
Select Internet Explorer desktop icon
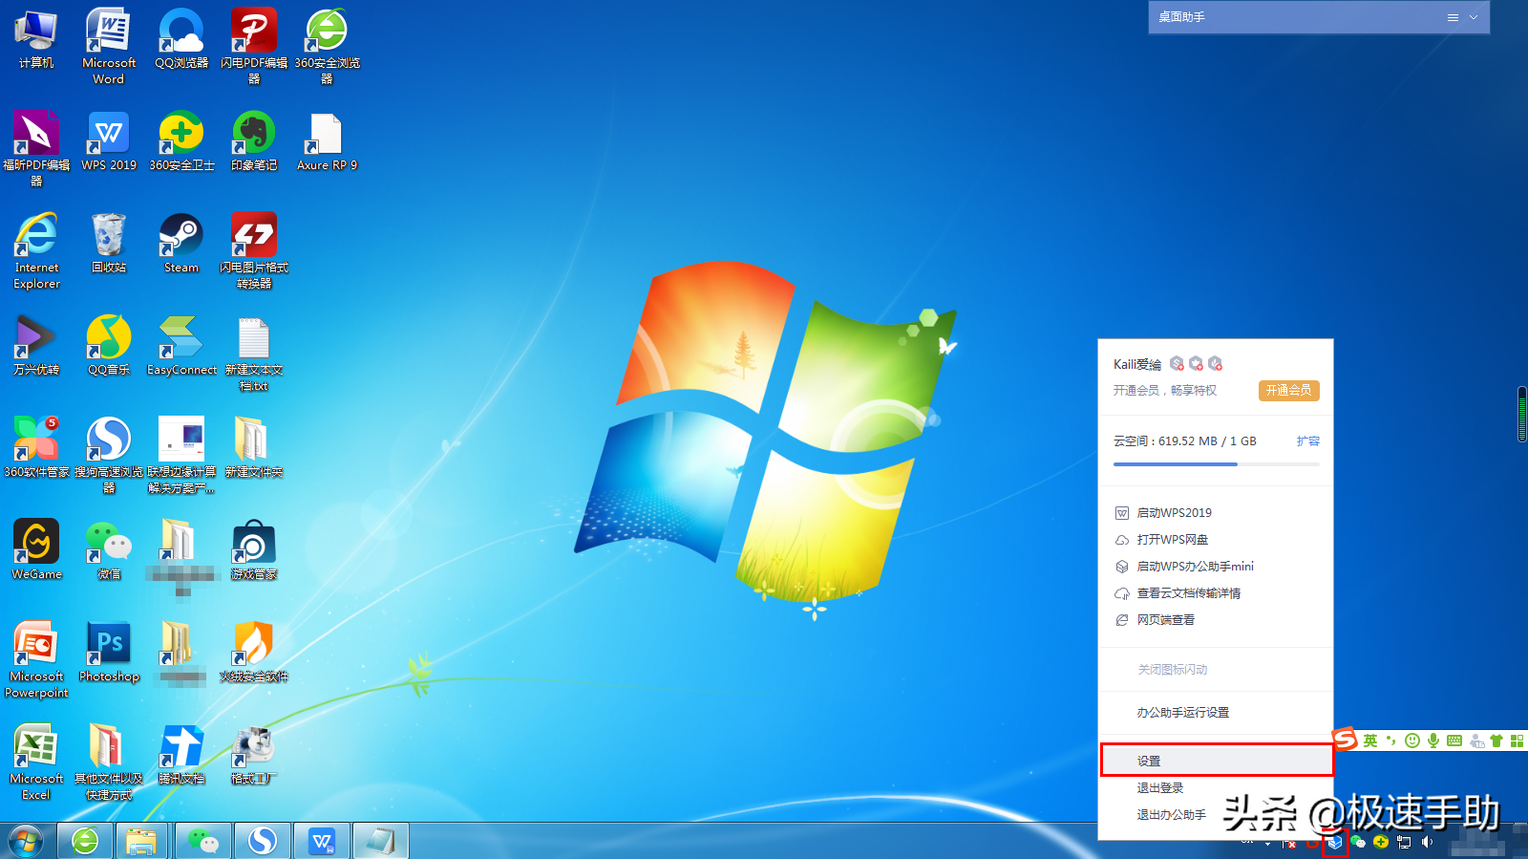point(36,250)
